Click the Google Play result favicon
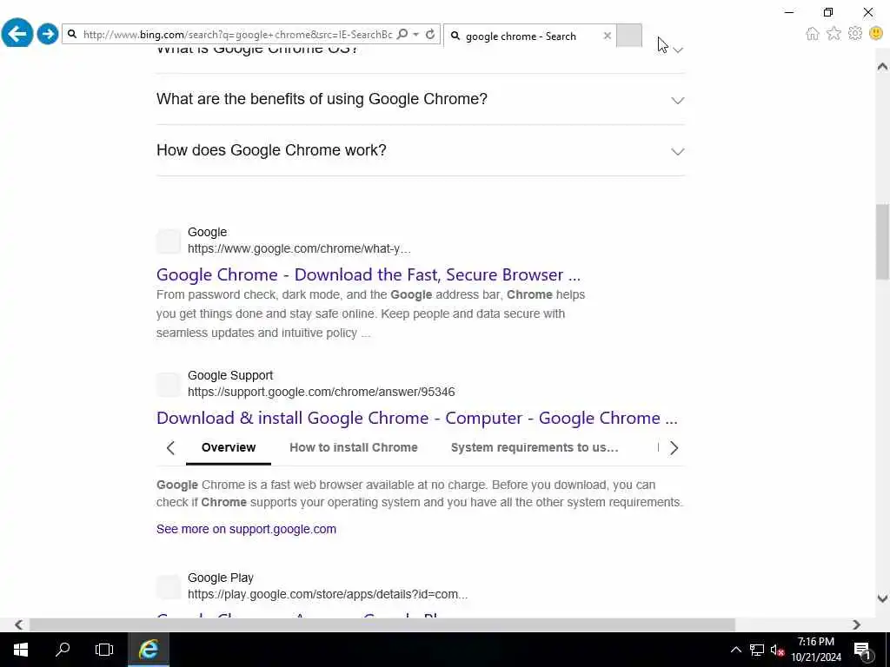This screenshot has height=667, width=890. coord(169,587)
